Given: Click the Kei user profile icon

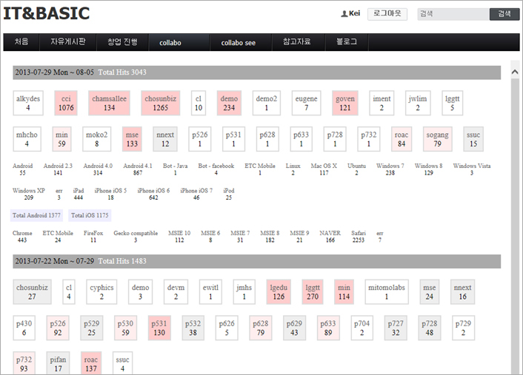Looking at the screenshot, I should pos(344,14).
